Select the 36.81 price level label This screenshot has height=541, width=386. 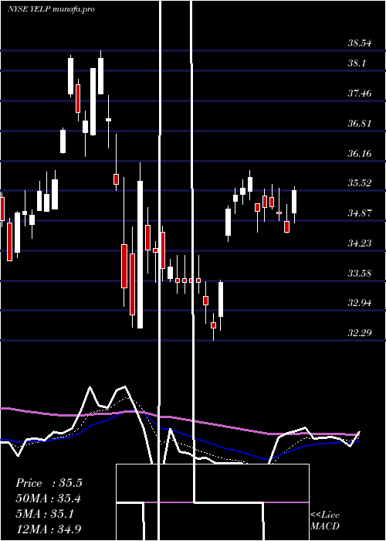[360, 123]
